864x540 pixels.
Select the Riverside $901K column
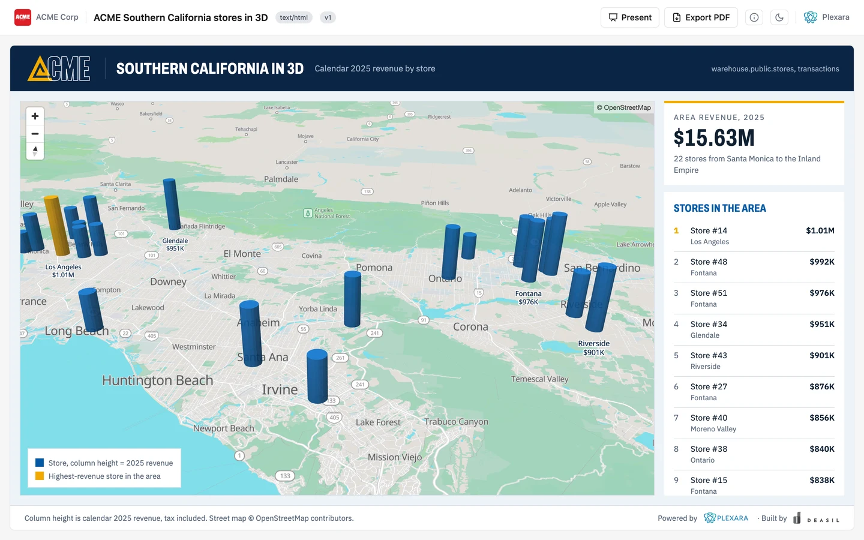pos(601,297)
